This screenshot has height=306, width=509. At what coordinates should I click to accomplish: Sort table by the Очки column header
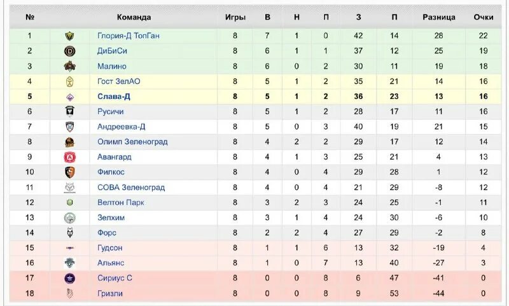tap(484, 17)
